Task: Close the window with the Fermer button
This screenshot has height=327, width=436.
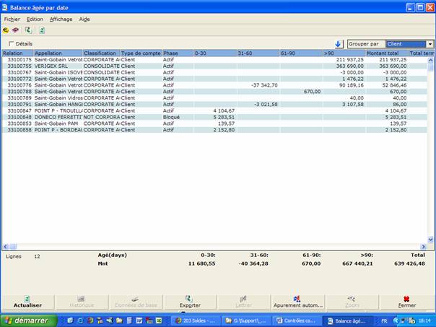Action: tap(406, 302)
